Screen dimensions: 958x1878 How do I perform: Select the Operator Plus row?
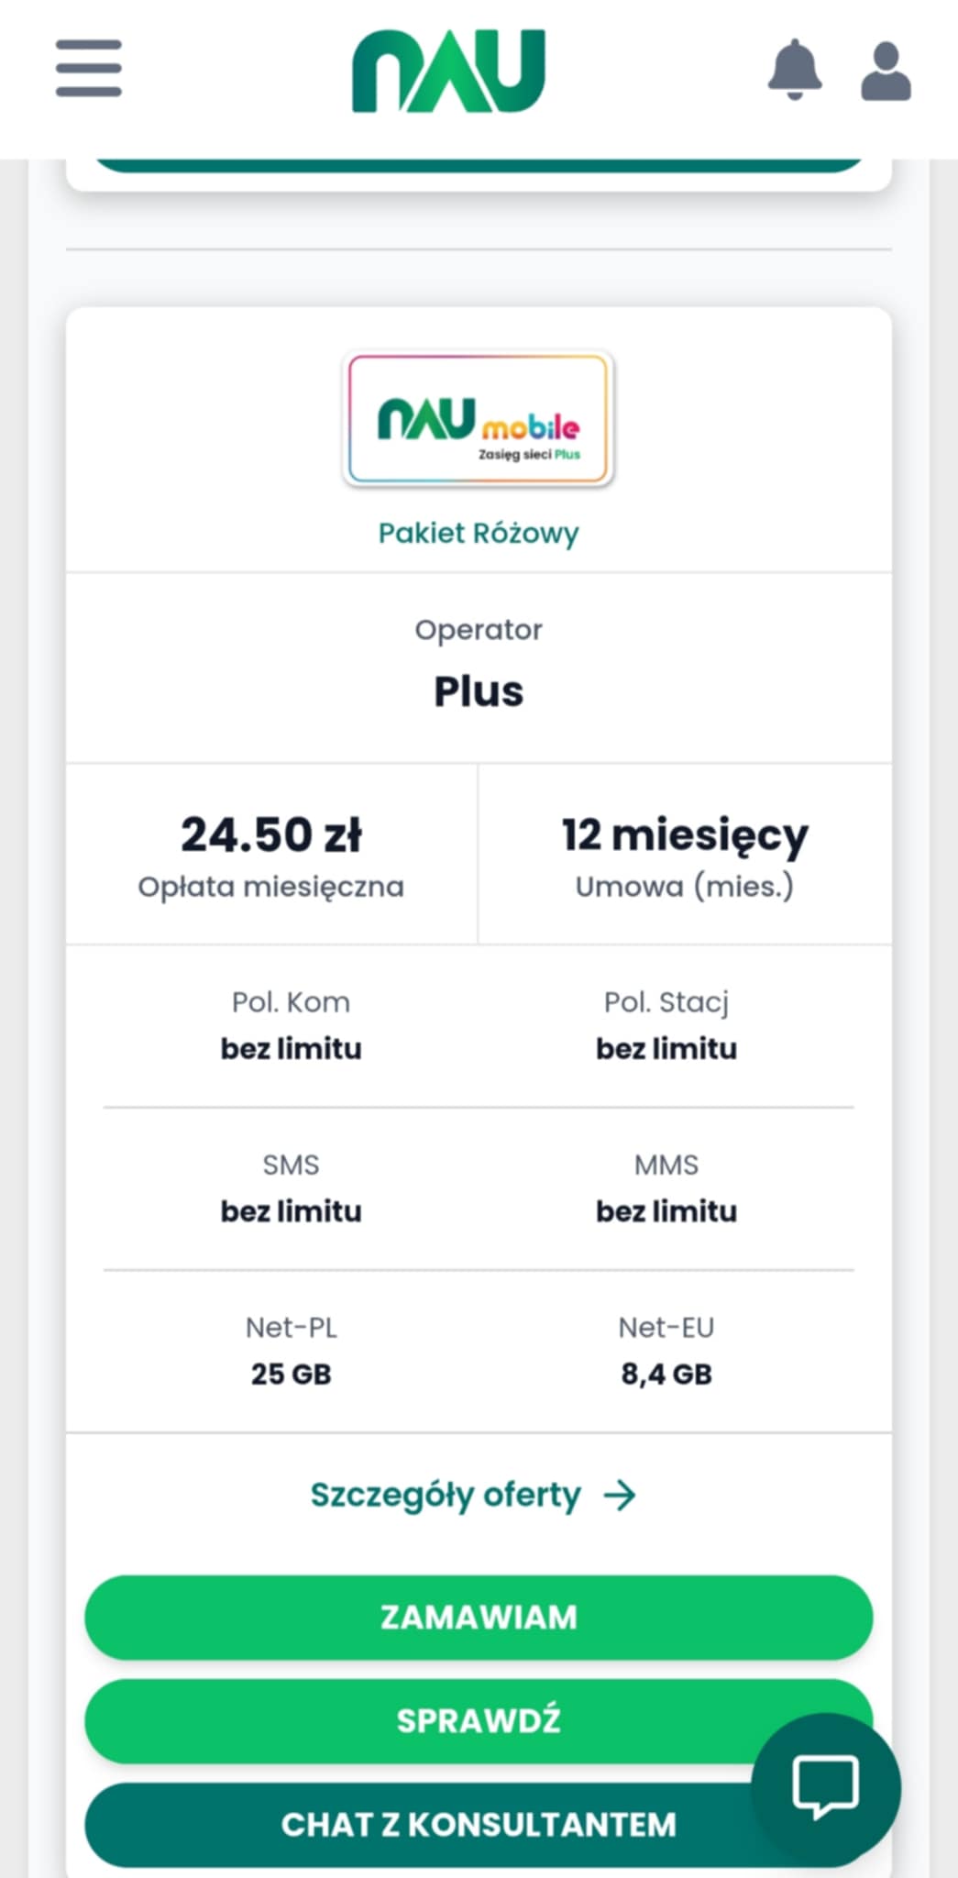click(x=479, y=691)
